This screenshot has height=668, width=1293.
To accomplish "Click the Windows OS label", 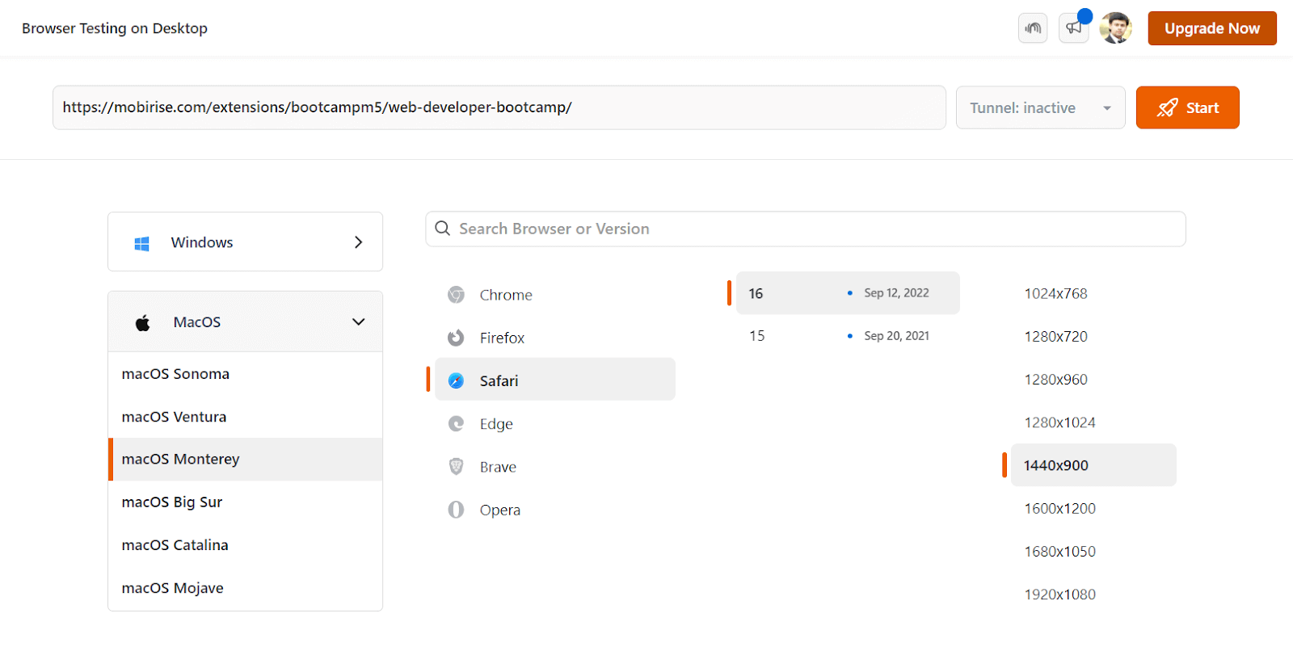I will 202,242.
